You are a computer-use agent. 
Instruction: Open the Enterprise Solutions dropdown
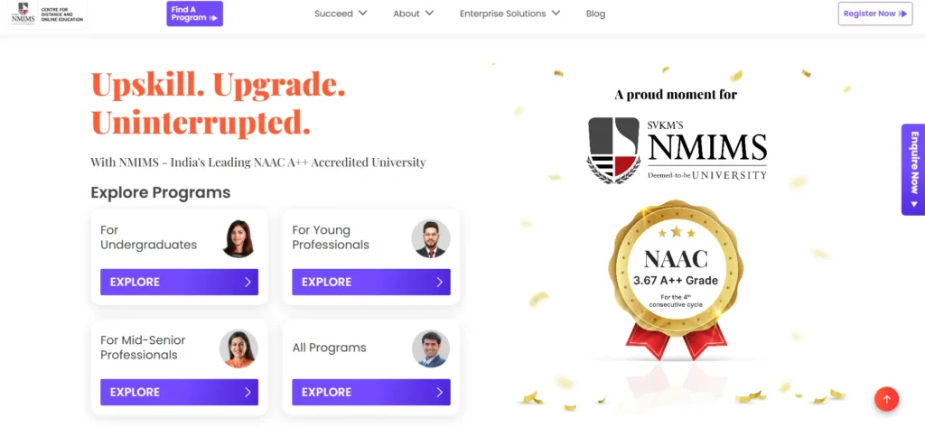[509, 14]
